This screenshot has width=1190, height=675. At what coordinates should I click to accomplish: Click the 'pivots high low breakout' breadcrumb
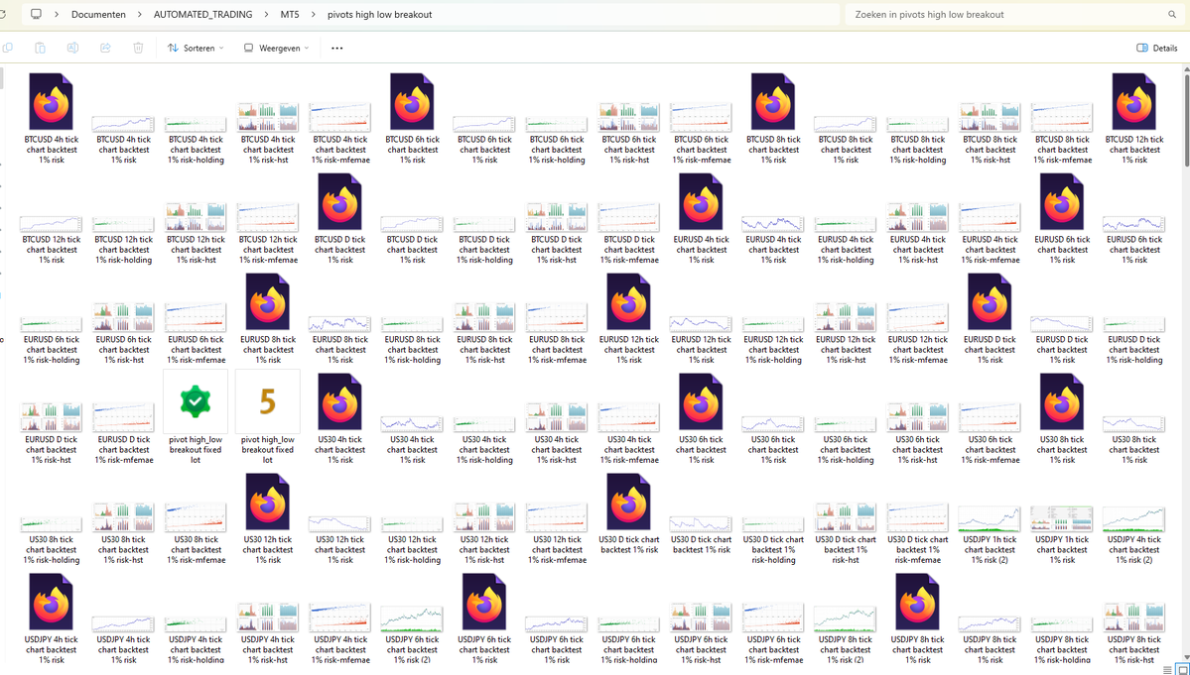[x=379, y=15]
